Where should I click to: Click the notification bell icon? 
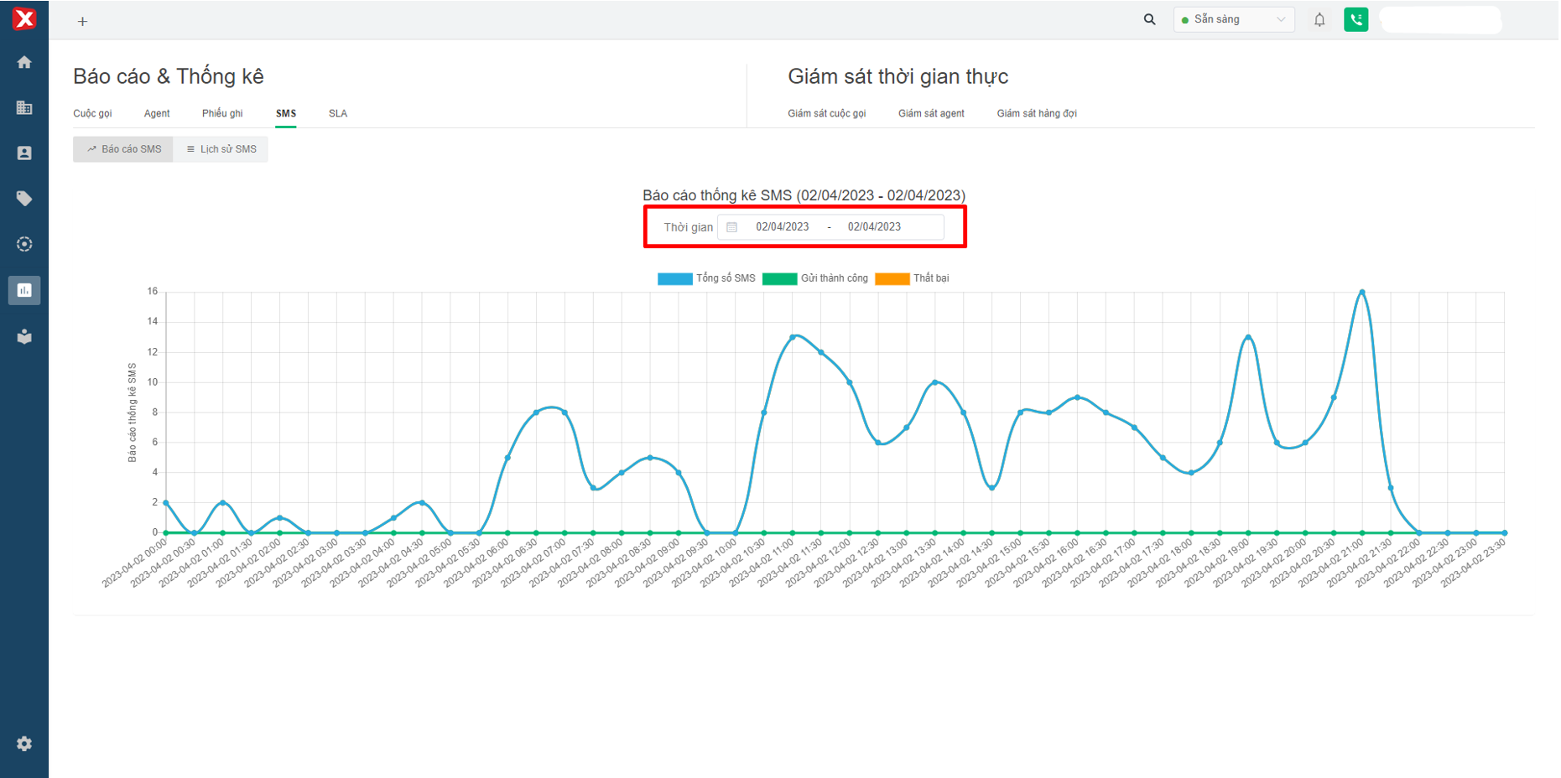coord(1319,19)
